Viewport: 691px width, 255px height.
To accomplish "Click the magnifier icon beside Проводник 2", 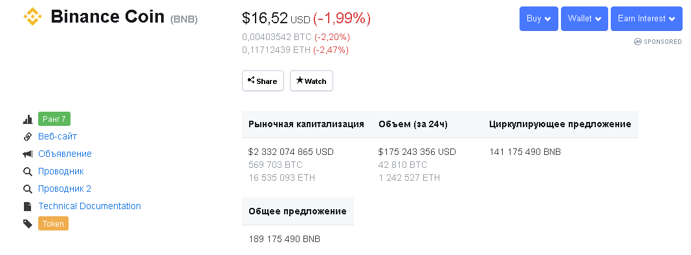I will pyautogui.click(x=28, y=189).
